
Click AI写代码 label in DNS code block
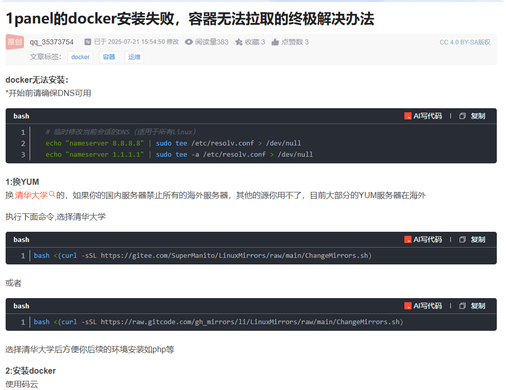click(427, 116)
